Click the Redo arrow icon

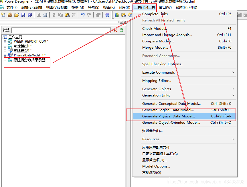[89, 15]
